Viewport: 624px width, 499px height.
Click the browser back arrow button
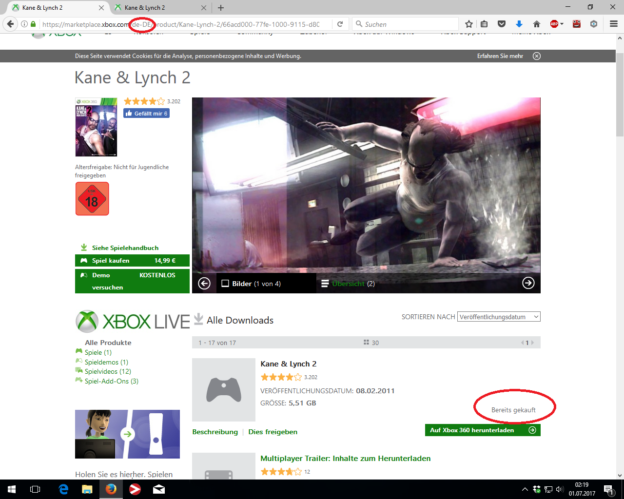10,24
